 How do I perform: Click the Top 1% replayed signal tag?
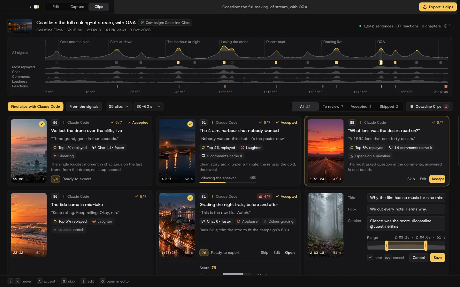[x=70, y=148]
